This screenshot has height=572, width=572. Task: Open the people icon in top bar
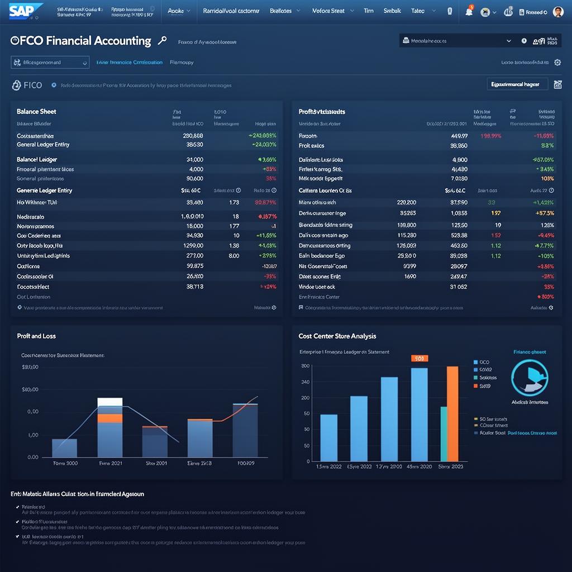click(508, 12)
